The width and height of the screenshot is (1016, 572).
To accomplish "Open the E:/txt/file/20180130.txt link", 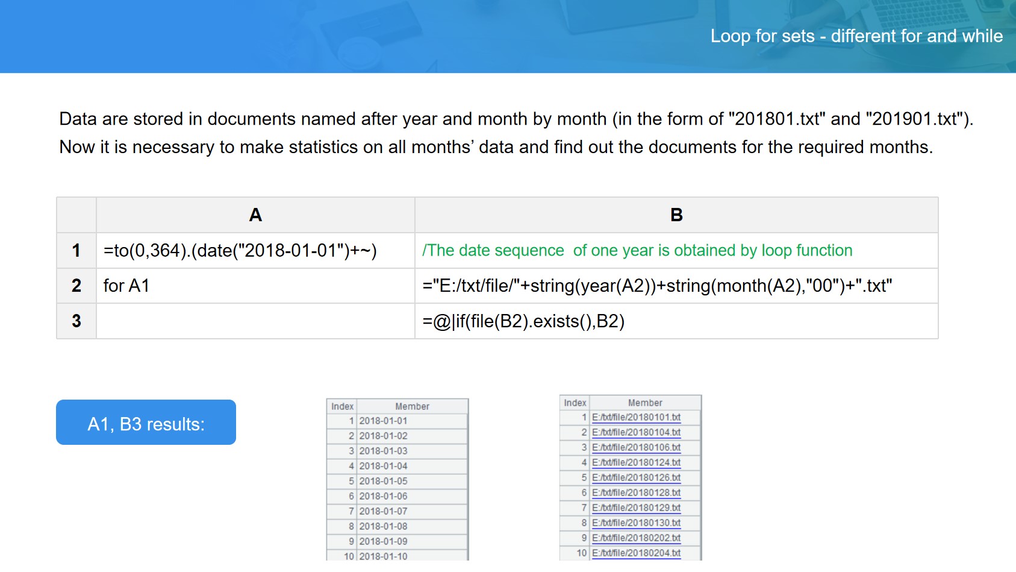I will tap(636, 523).
